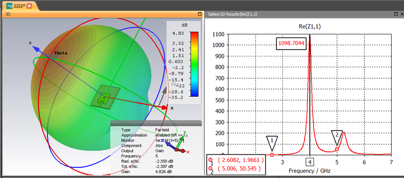Click the Theta label in 3D view
This screenshot has height=178, width=404.
point(61,53)
